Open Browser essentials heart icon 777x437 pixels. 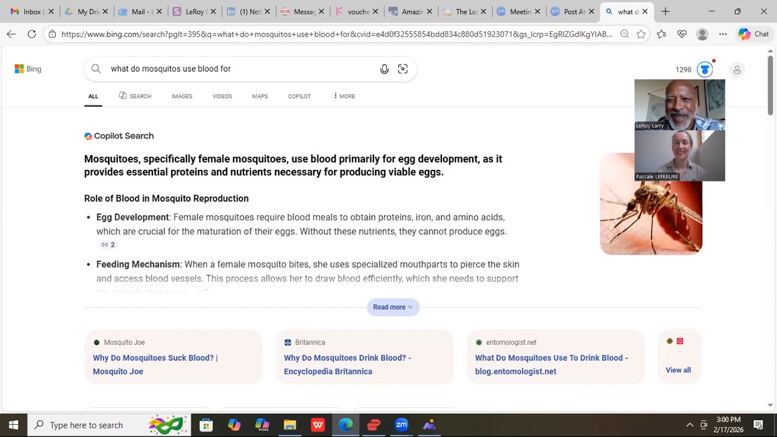tap(682, 34)
